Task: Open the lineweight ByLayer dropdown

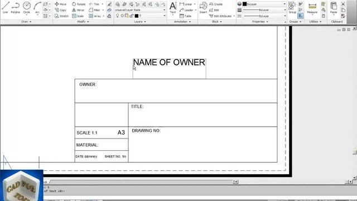Action: coord(264,10)
